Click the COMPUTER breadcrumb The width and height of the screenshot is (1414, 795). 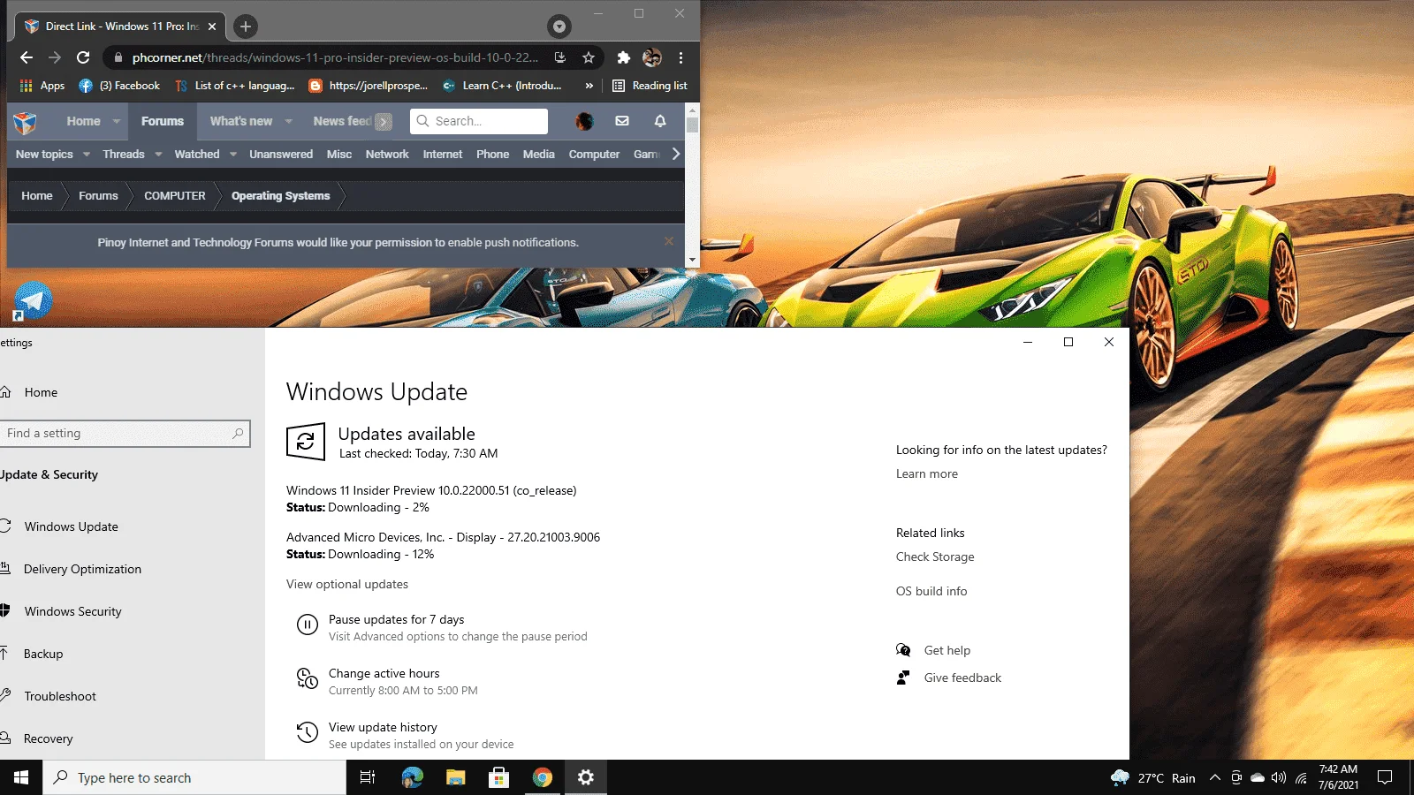(x=175, y=196)
